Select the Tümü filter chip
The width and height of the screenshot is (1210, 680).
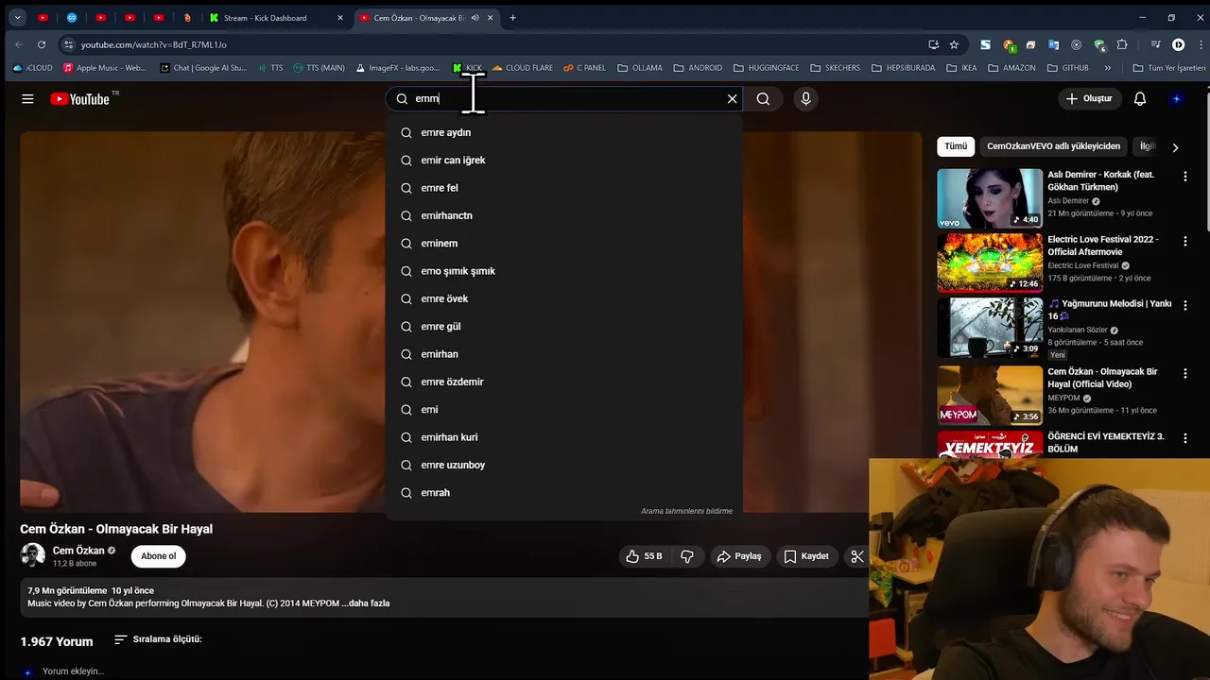coord(956,146)
